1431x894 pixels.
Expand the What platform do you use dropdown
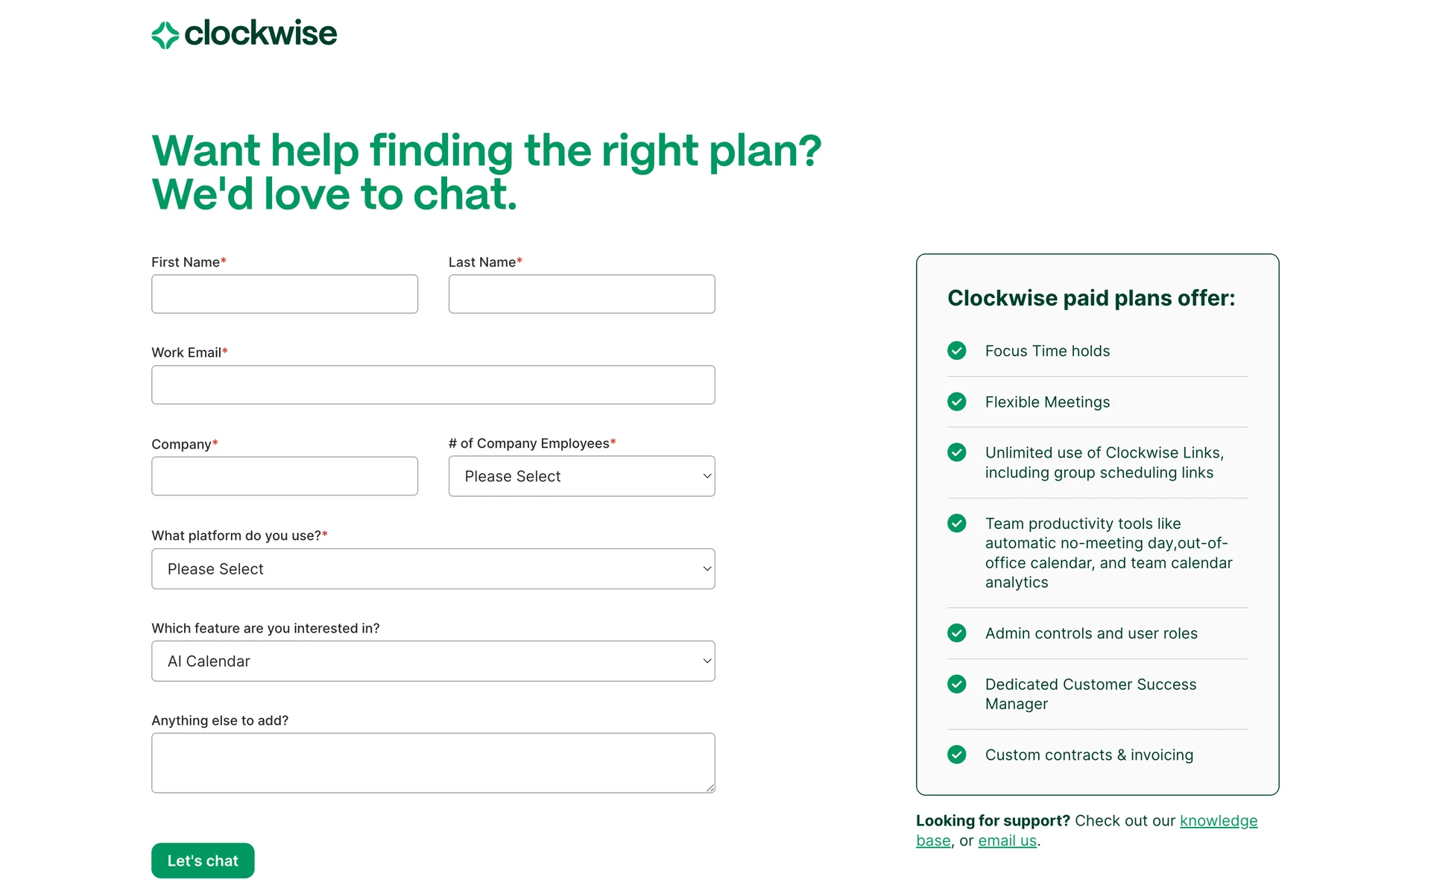[x=433, y=569]
